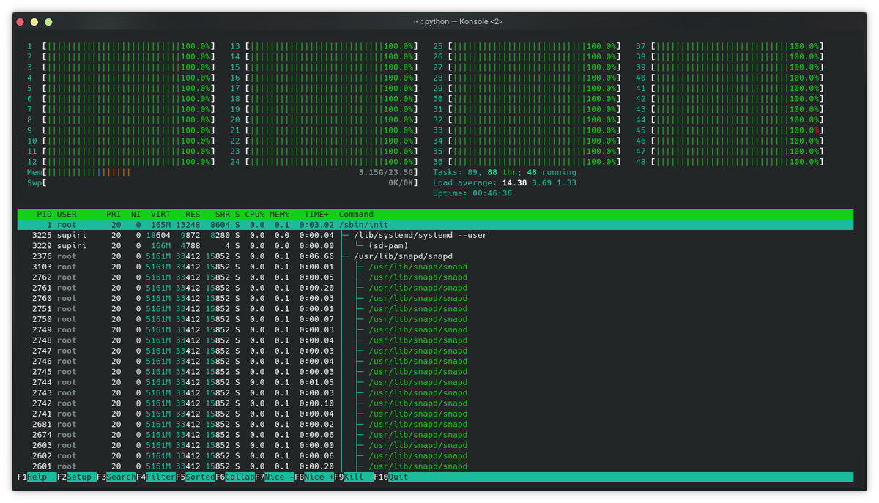
Task: Sort by the USER column header
Action: point(67,214)
